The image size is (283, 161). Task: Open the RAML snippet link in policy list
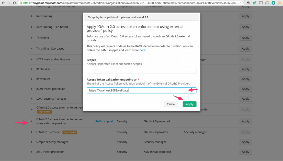click(104, 121)
